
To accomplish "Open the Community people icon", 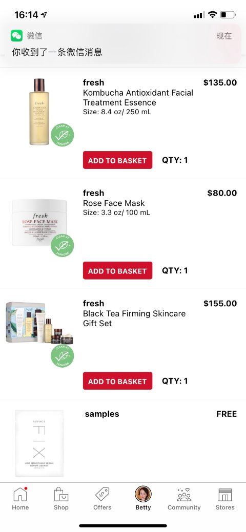I will (184, 495).
